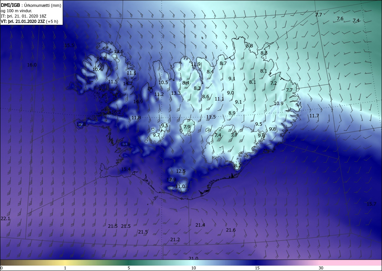Image resolution: width=382 pixels, height=271 pixels.
Task: Click the map value 11.9
Action: 196,64
